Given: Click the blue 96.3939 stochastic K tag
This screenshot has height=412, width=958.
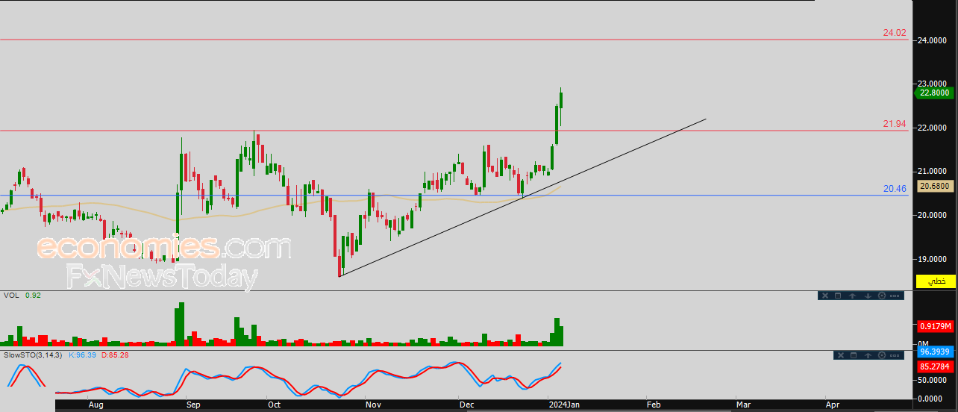Looking at the screenshot, I should (935, 352).
